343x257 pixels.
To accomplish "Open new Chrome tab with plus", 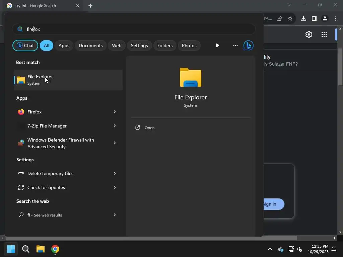I will click(x=90, y=6).
